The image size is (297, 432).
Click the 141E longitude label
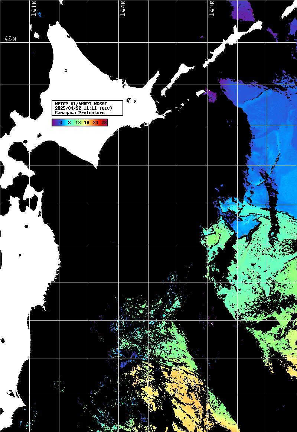point(33,9)
